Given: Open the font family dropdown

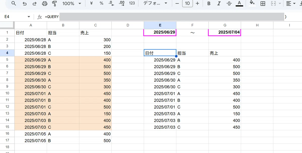Looking at the screenshot, I should coord(155,4).
